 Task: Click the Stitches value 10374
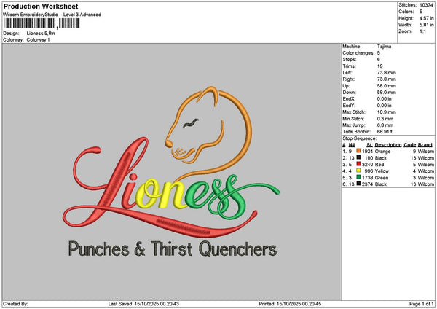tap(426, 5)
